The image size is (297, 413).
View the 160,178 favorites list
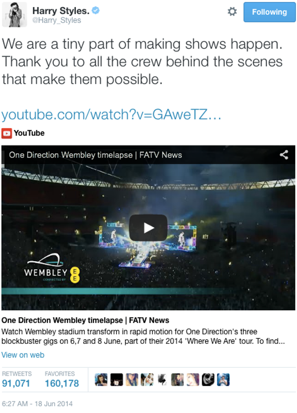coord(62,380)
